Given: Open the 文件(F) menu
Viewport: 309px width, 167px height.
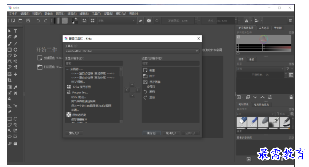Looking at the screenshot, I should [13, 14].
